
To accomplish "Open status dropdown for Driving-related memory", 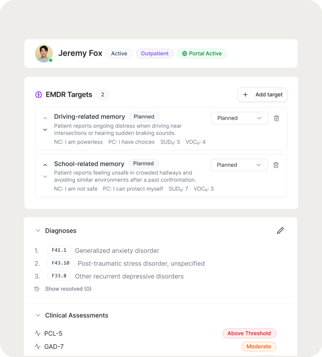I will coord(240,118).
